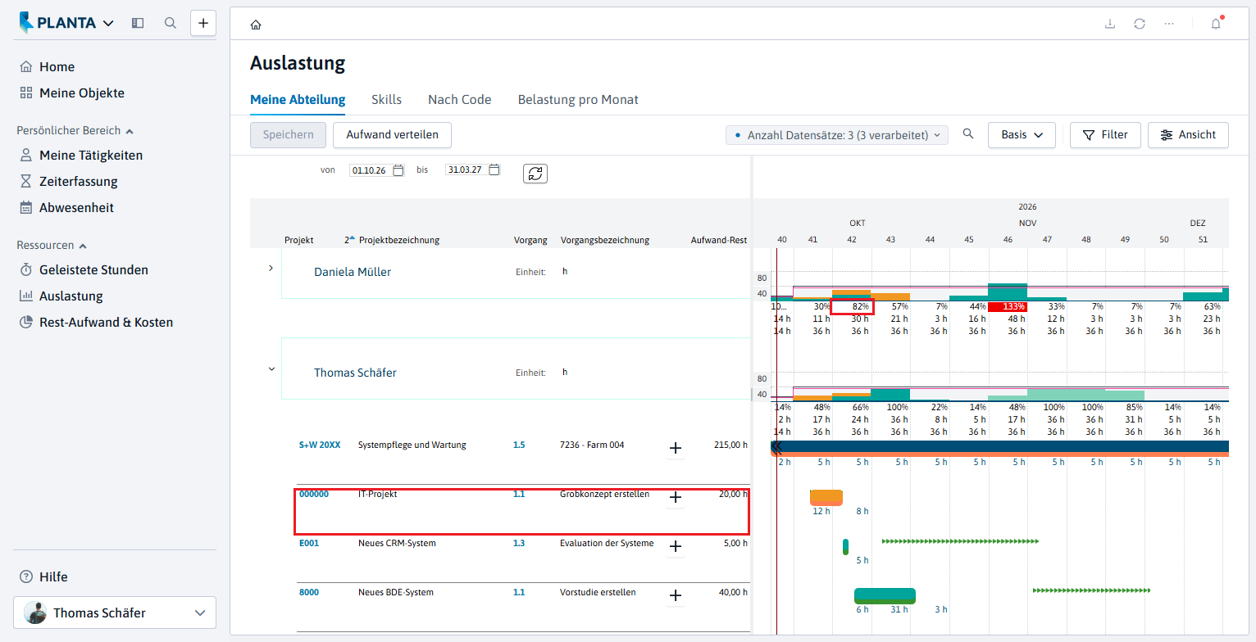Switch to the Belastung pro Monat tab
The image size is (1256, 642).
[x=578, y=100]
